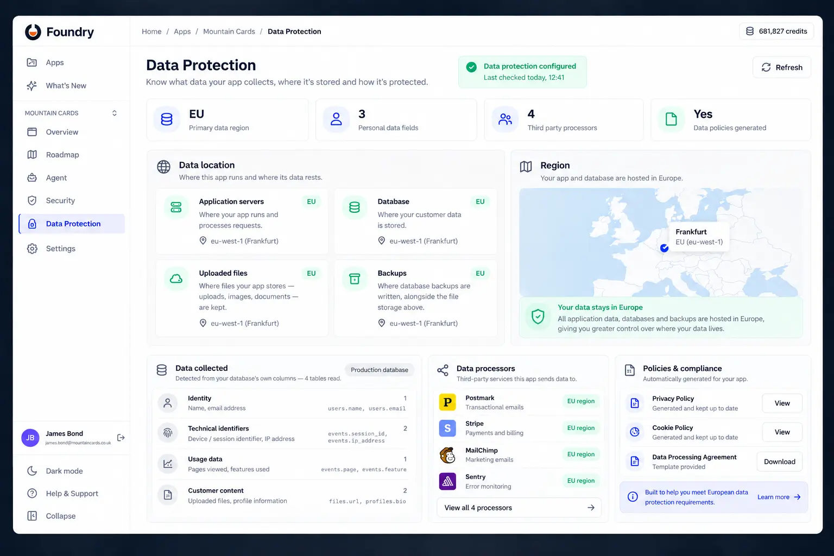Go to Home in the breadcrumb
Image resolution: width=834 pixels, height=556 pixels.
(x=151, y=31)
